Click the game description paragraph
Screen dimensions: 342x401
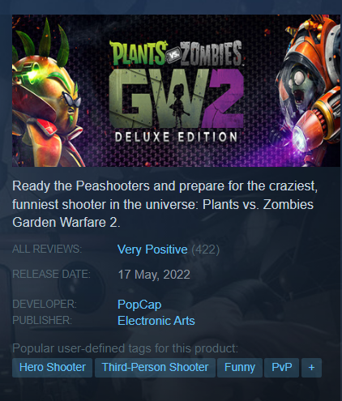coord(165,204)
